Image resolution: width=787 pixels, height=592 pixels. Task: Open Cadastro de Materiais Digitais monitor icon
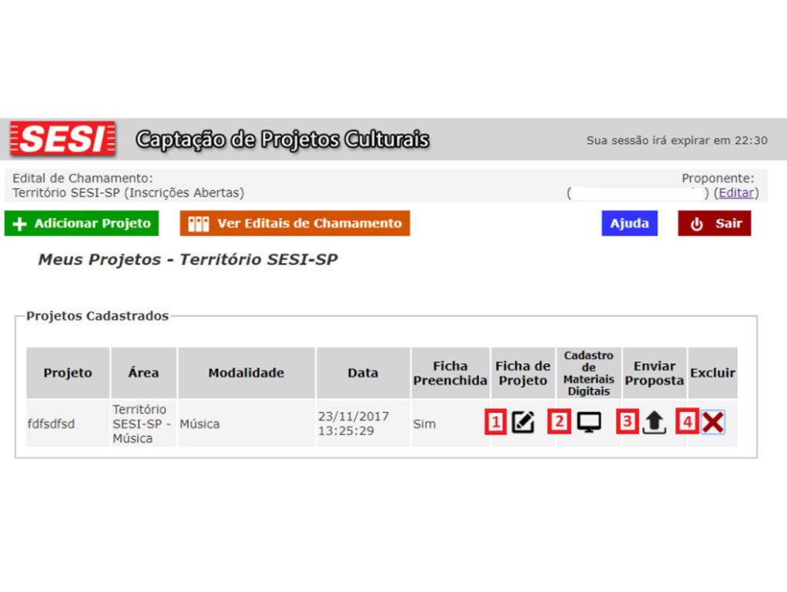click(x=588, y=421)
